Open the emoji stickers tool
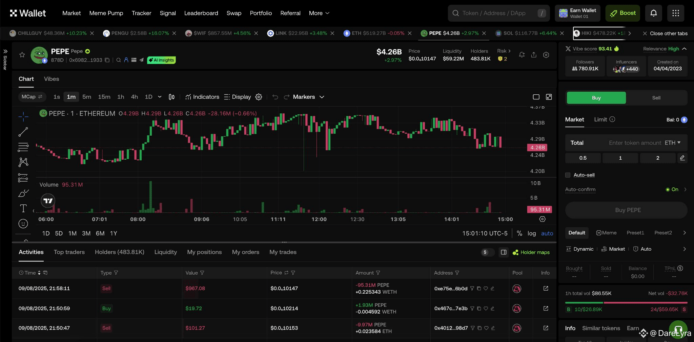 tap(23, 224)
